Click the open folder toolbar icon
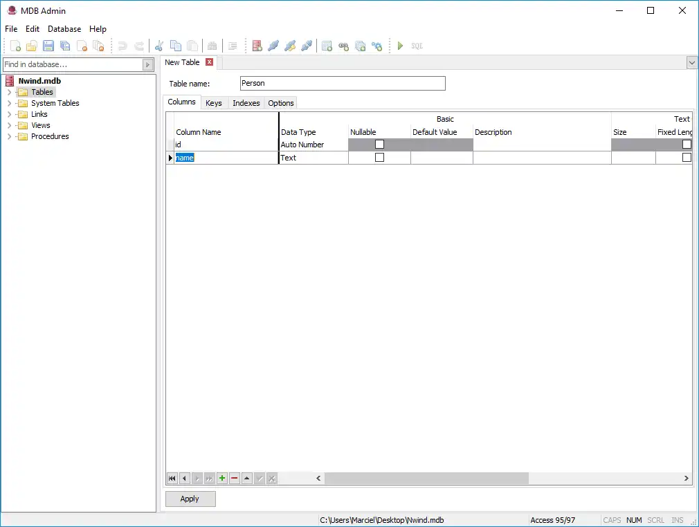The width and height of the screenshot is (699, 527). tap(32, 46)
